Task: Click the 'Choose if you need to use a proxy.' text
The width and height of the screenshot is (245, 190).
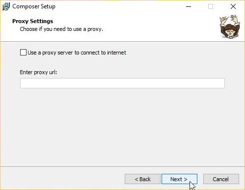Action: (61, 29)
